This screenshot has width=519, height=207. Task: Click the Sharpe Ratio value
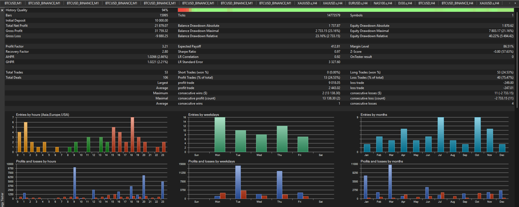pyautogui.click(x=337, y=52)
